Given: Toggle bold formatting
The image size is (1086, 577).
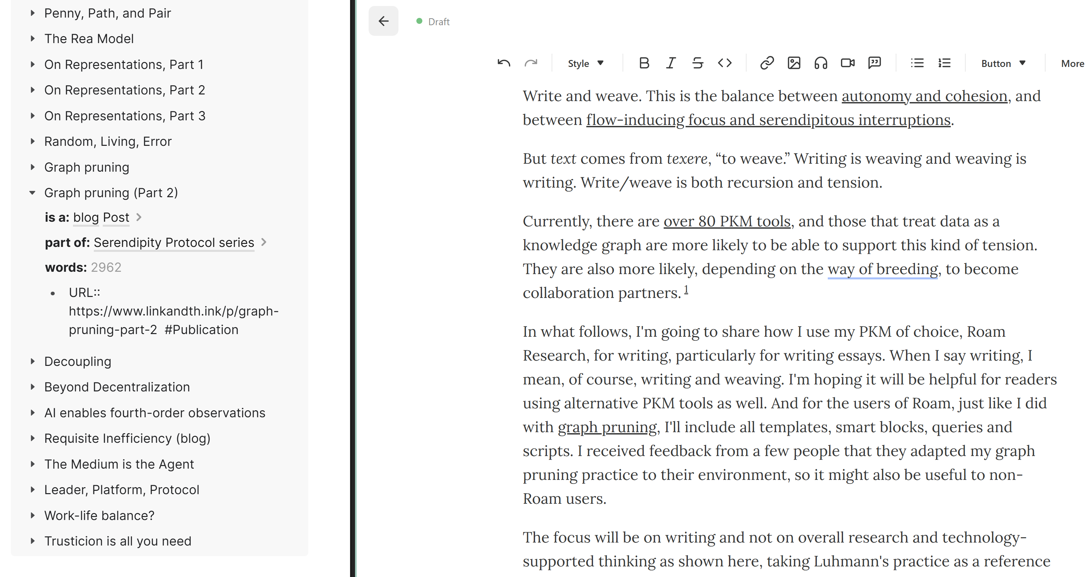Looking at the screenshot, I should tap(644, 63).
